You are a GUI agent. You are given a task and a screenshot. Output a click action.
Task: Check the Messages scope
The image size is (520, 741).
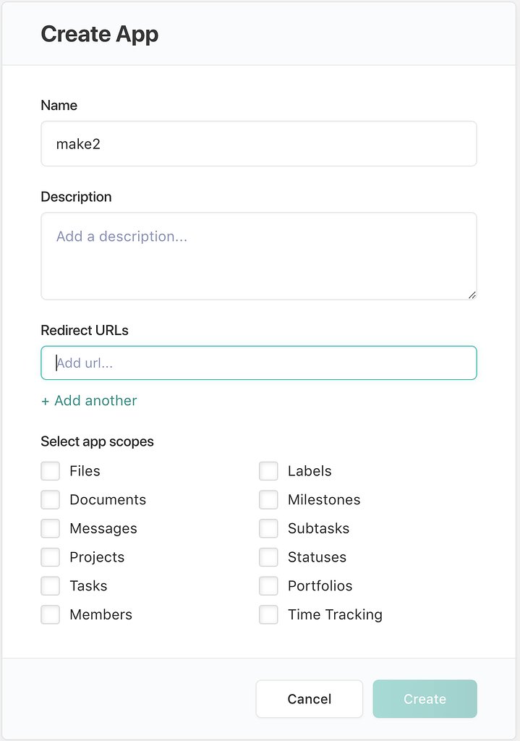tap(50, 528)
